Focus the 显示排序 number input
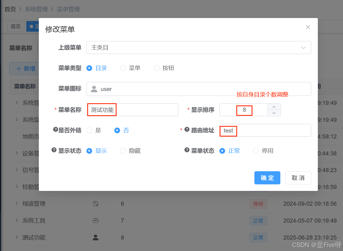The height and width of the screenshot is (251, 343). coord(243,110)
